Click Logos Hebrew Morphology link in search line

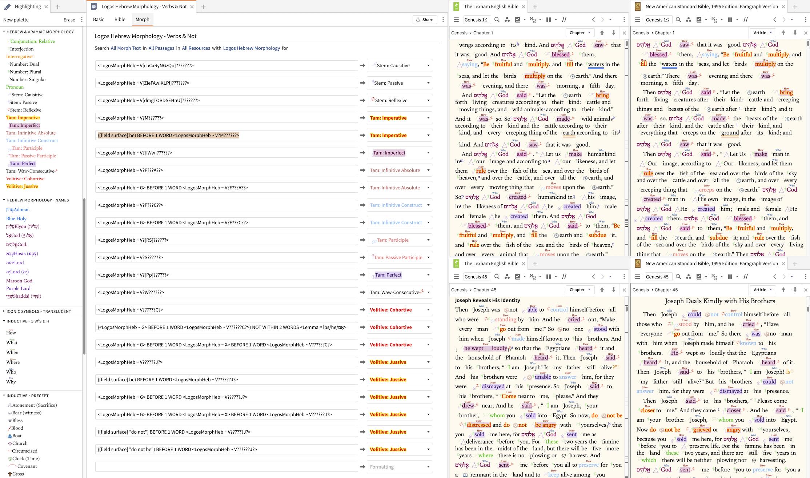click(x=251, y=48)
